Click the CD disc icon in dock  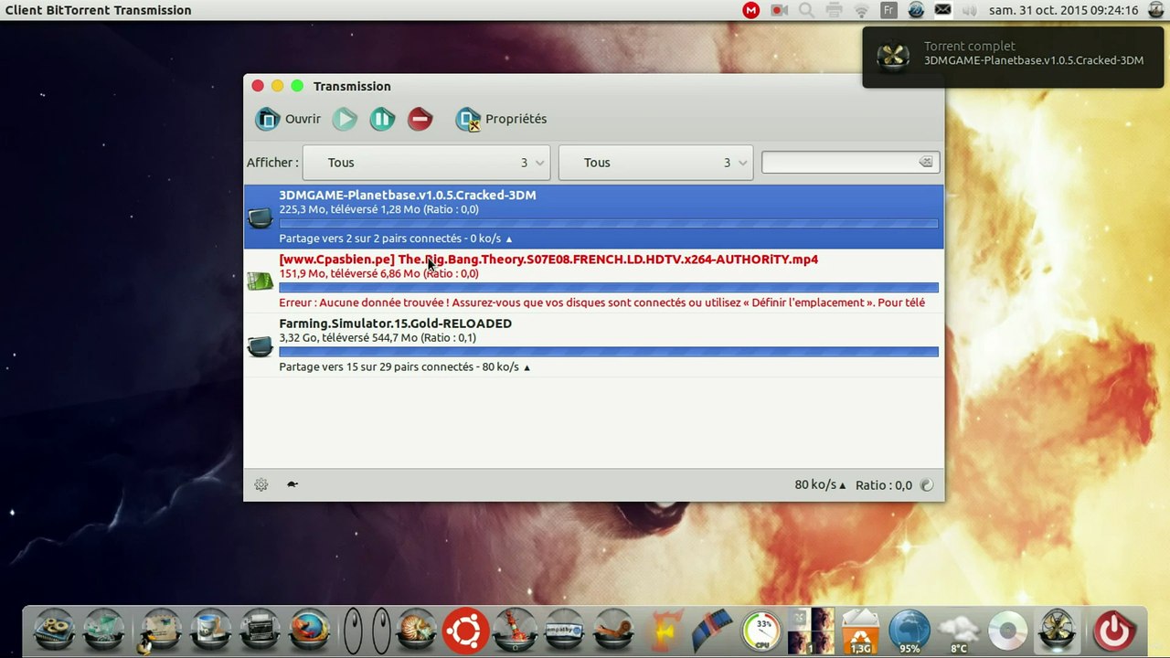pyautogui.click(x=1008, y=631)
